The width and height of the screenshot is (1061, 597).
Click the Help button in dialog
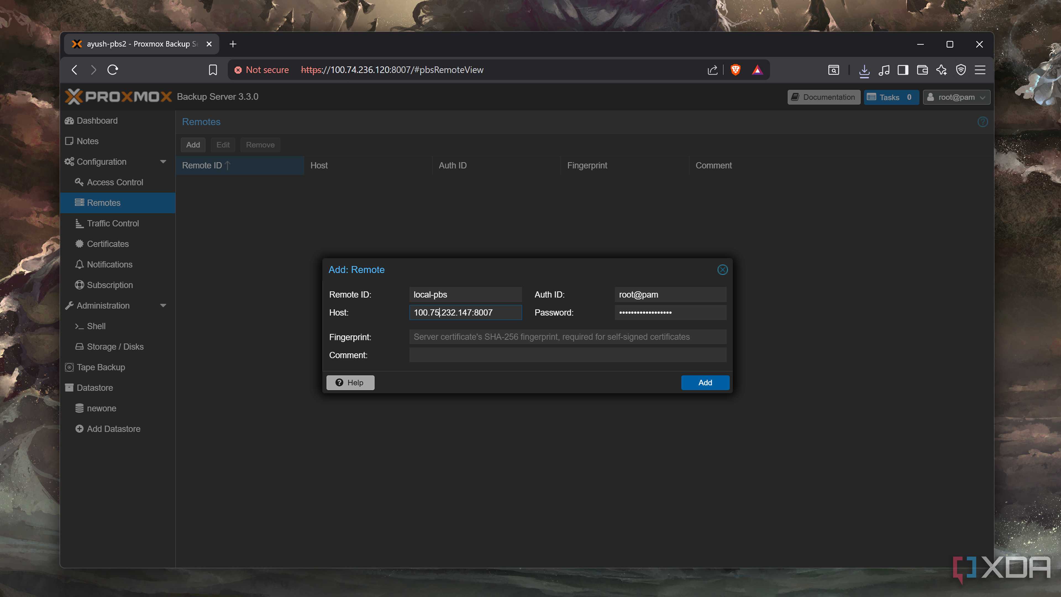pyautogui.click(x=350, y=382)
